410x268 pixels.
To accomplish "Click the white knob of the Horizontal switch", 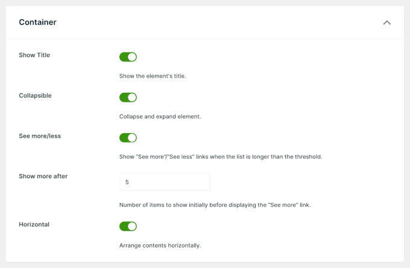I will pyautogui.click(x=132, y=226).
